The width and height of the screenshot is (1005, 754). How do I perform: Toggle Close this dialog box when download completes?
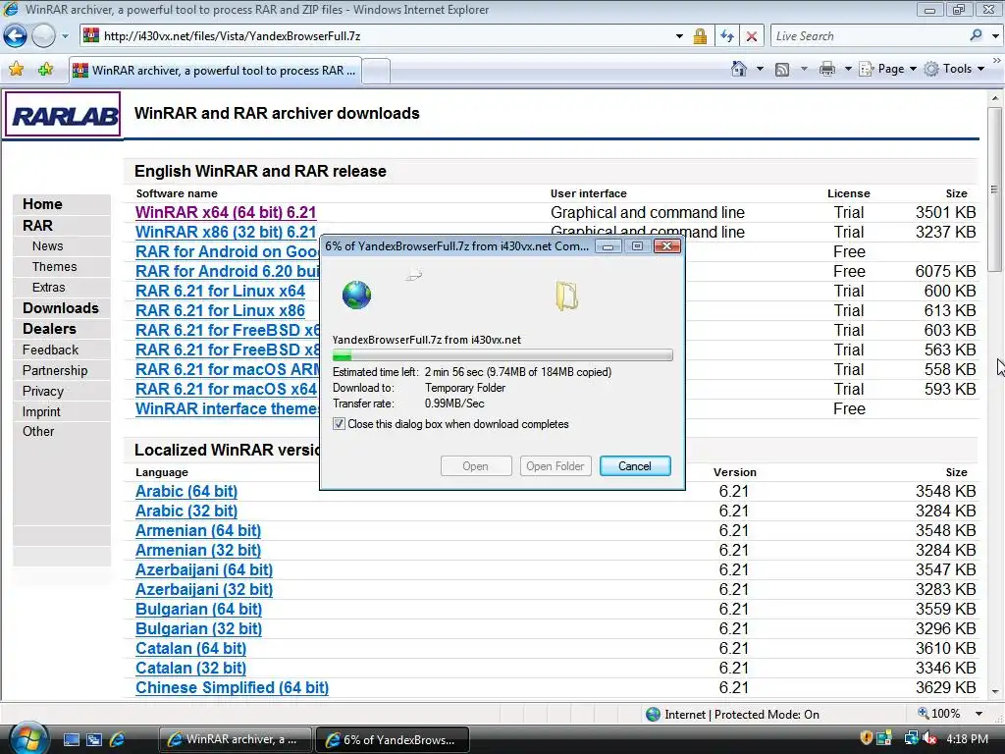tap(339, 424)
